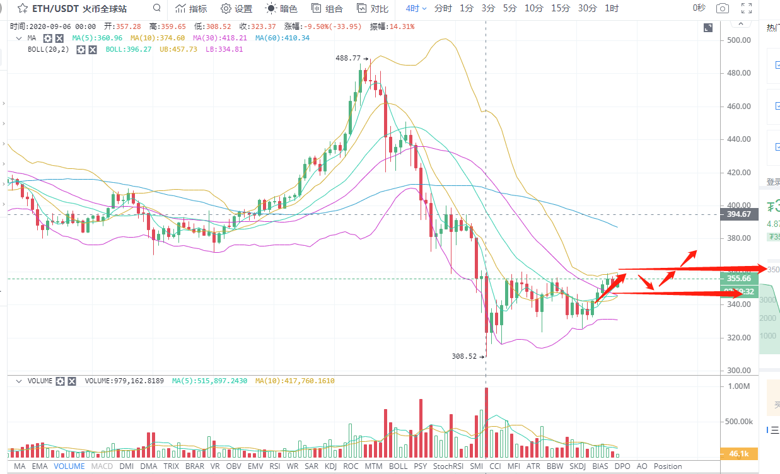Click the 组合 combination button
This screenshot has width=780, height=474.
coord(326,9)
